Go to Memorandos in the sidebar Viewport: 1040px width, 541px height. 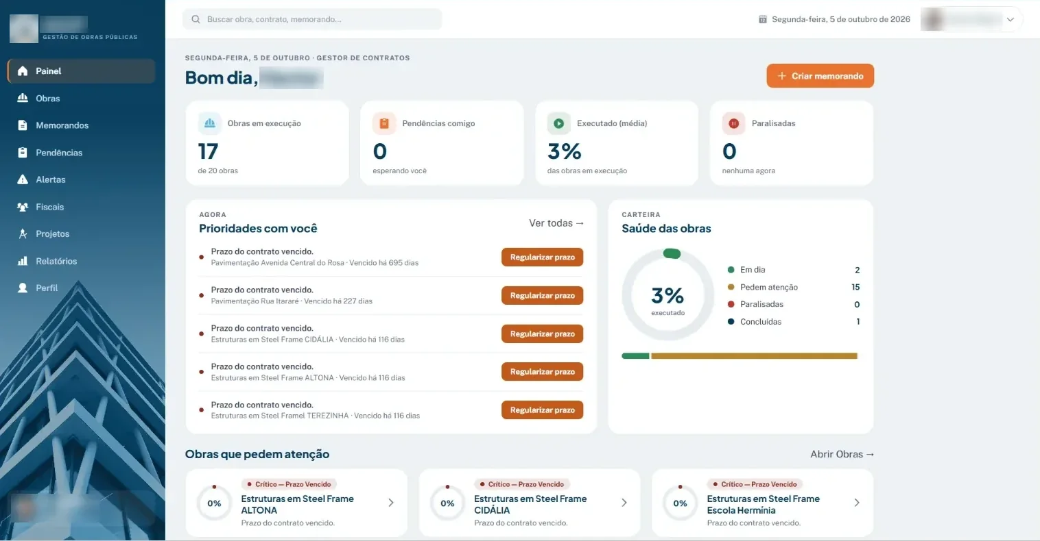click(82, 125)
